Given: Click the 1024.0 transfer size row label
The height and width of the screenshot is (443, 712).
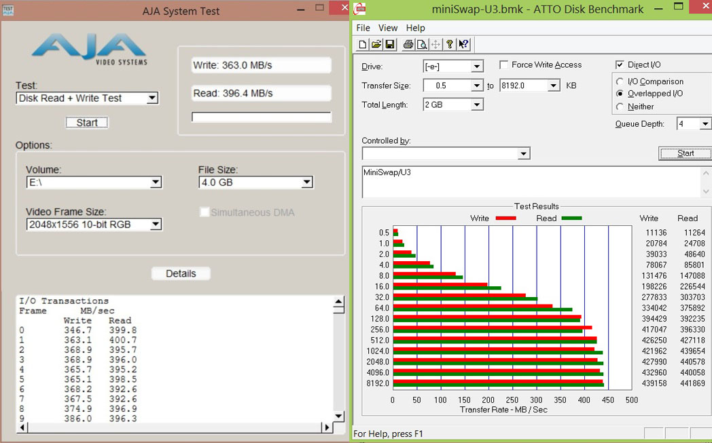Looking at the screenshot, I should [x=378, y=351].
